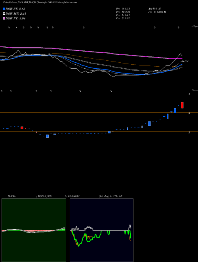Viewport: 198px width, 262px height.
Task: Select the 'DOW MT: 2.43' legend text
Action: click(16, 14)
